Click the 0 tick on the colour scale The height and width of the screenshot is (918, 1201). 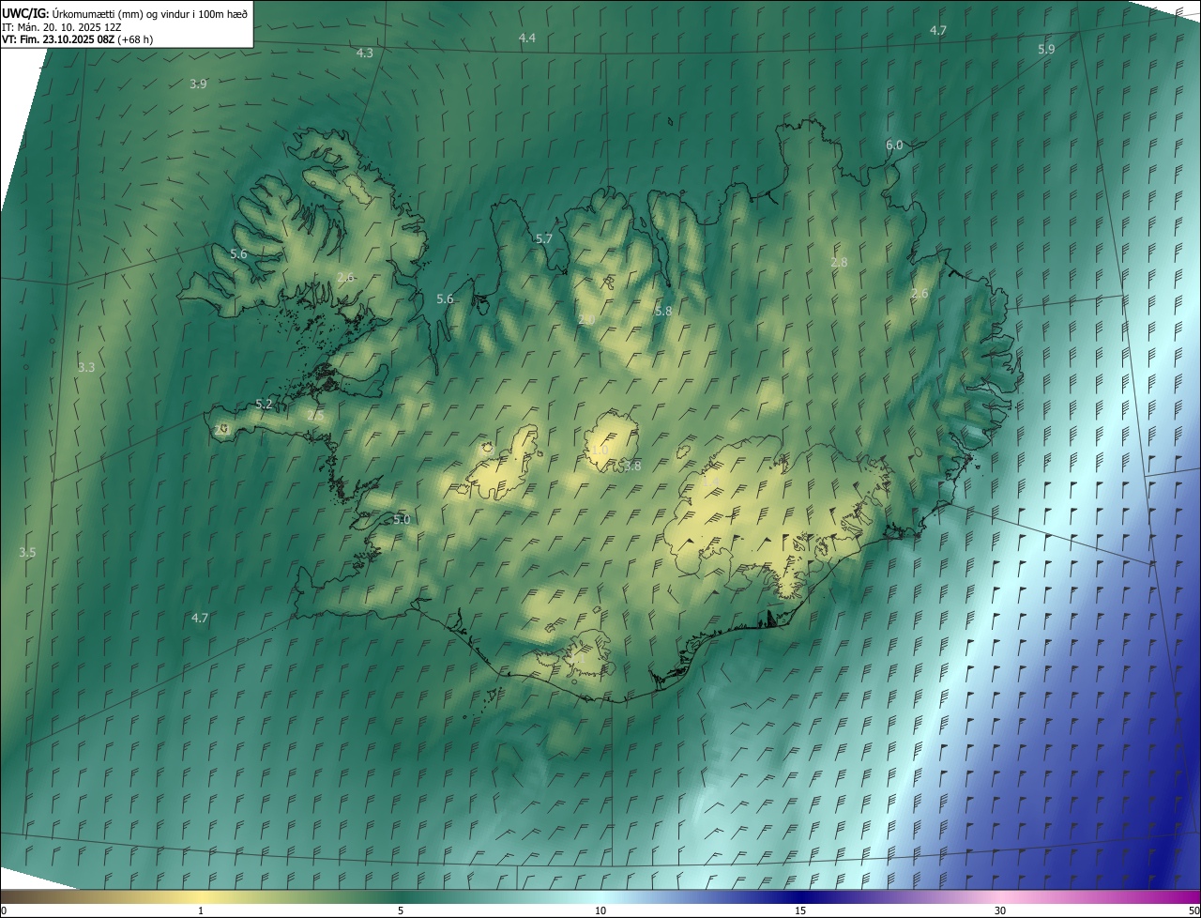click(x=4, y=910)
